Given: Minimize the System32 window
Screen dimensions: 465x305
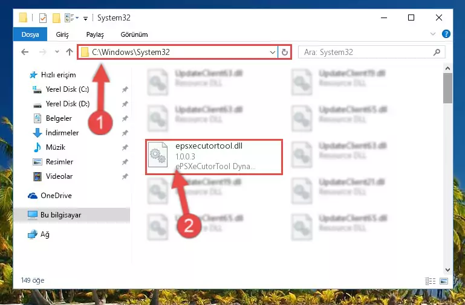Looking at the screenshot, I should tap(384, 18).
